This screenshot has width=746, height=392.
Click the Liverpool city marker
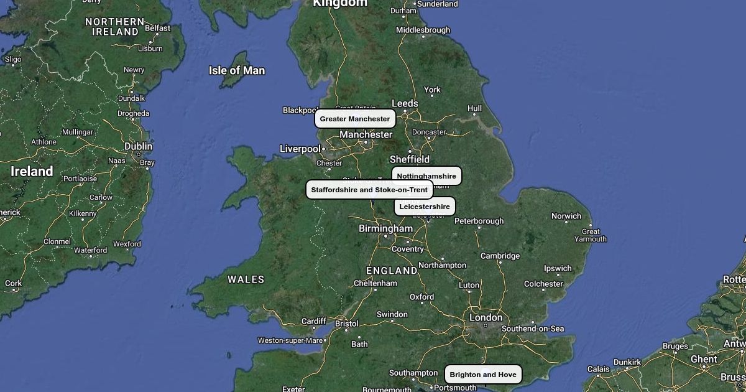pos(324,149)
